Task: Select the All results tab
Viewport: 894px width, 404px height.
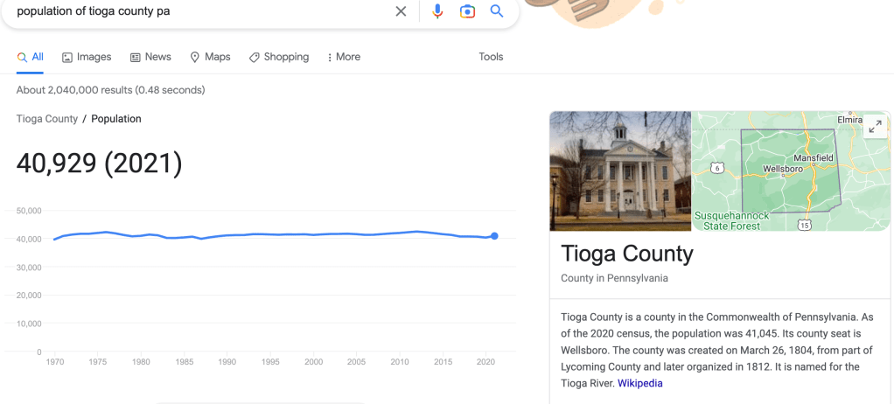Action: [x=31, y=57]
